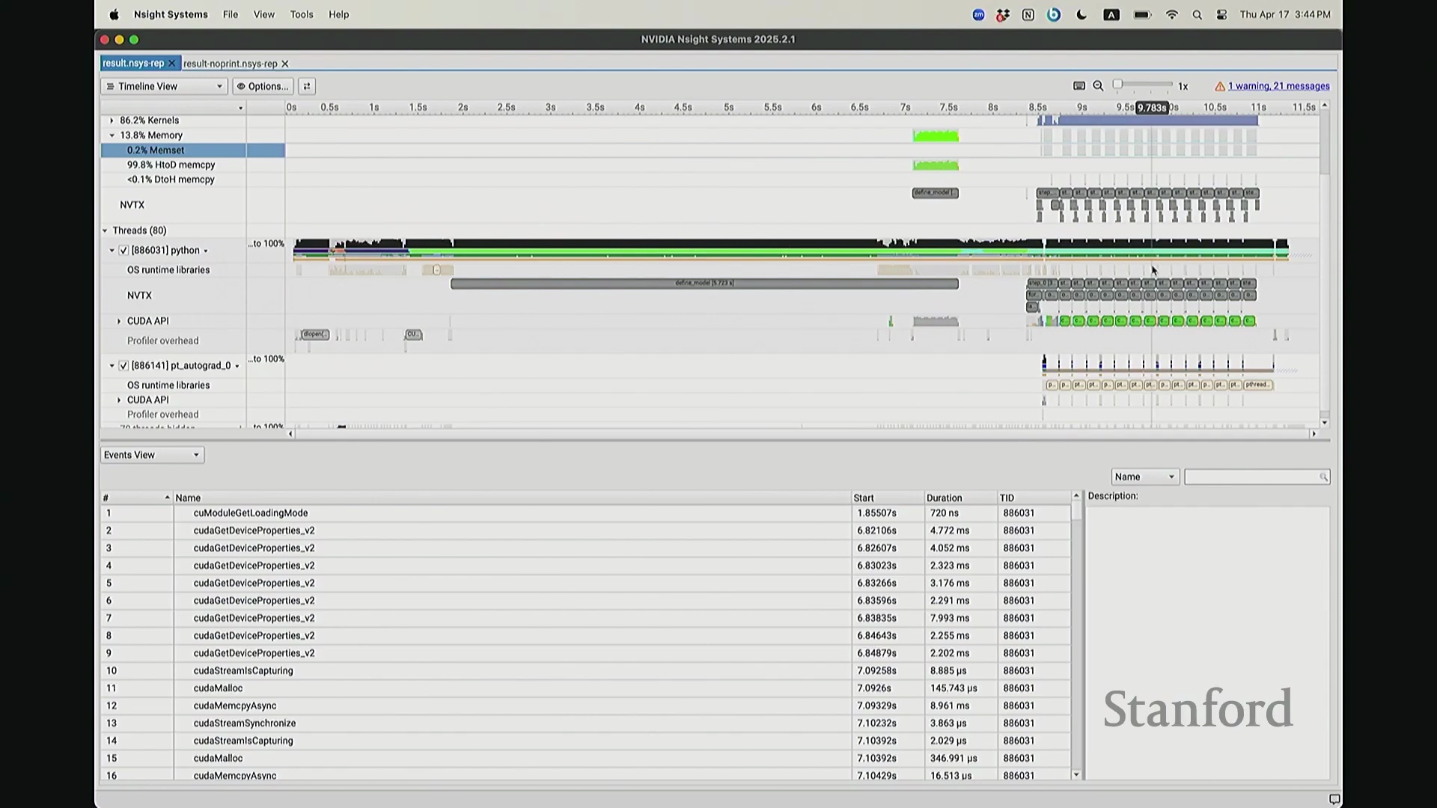Viewport: 1437px width, 808px height.
Task: Open the 1 warning, 21 messages link
Action: coord(1278,86)
